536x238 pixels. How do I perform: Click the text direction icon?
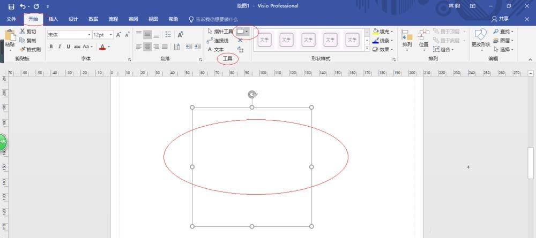point(177,47)
